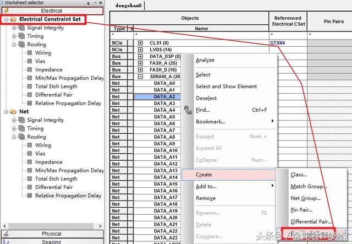This screenshot has height=244, width=352.
Task: Expand Signal Integrity under Electrical Constraint Set
Action: click(x=14, y=28)
